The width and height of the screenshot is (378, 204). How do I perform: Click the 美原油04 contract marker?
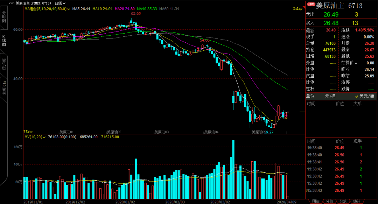click(x=211, y=132)
